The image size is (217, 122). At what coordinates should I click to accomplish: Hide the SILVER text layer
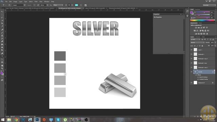[x=192, y=72]
